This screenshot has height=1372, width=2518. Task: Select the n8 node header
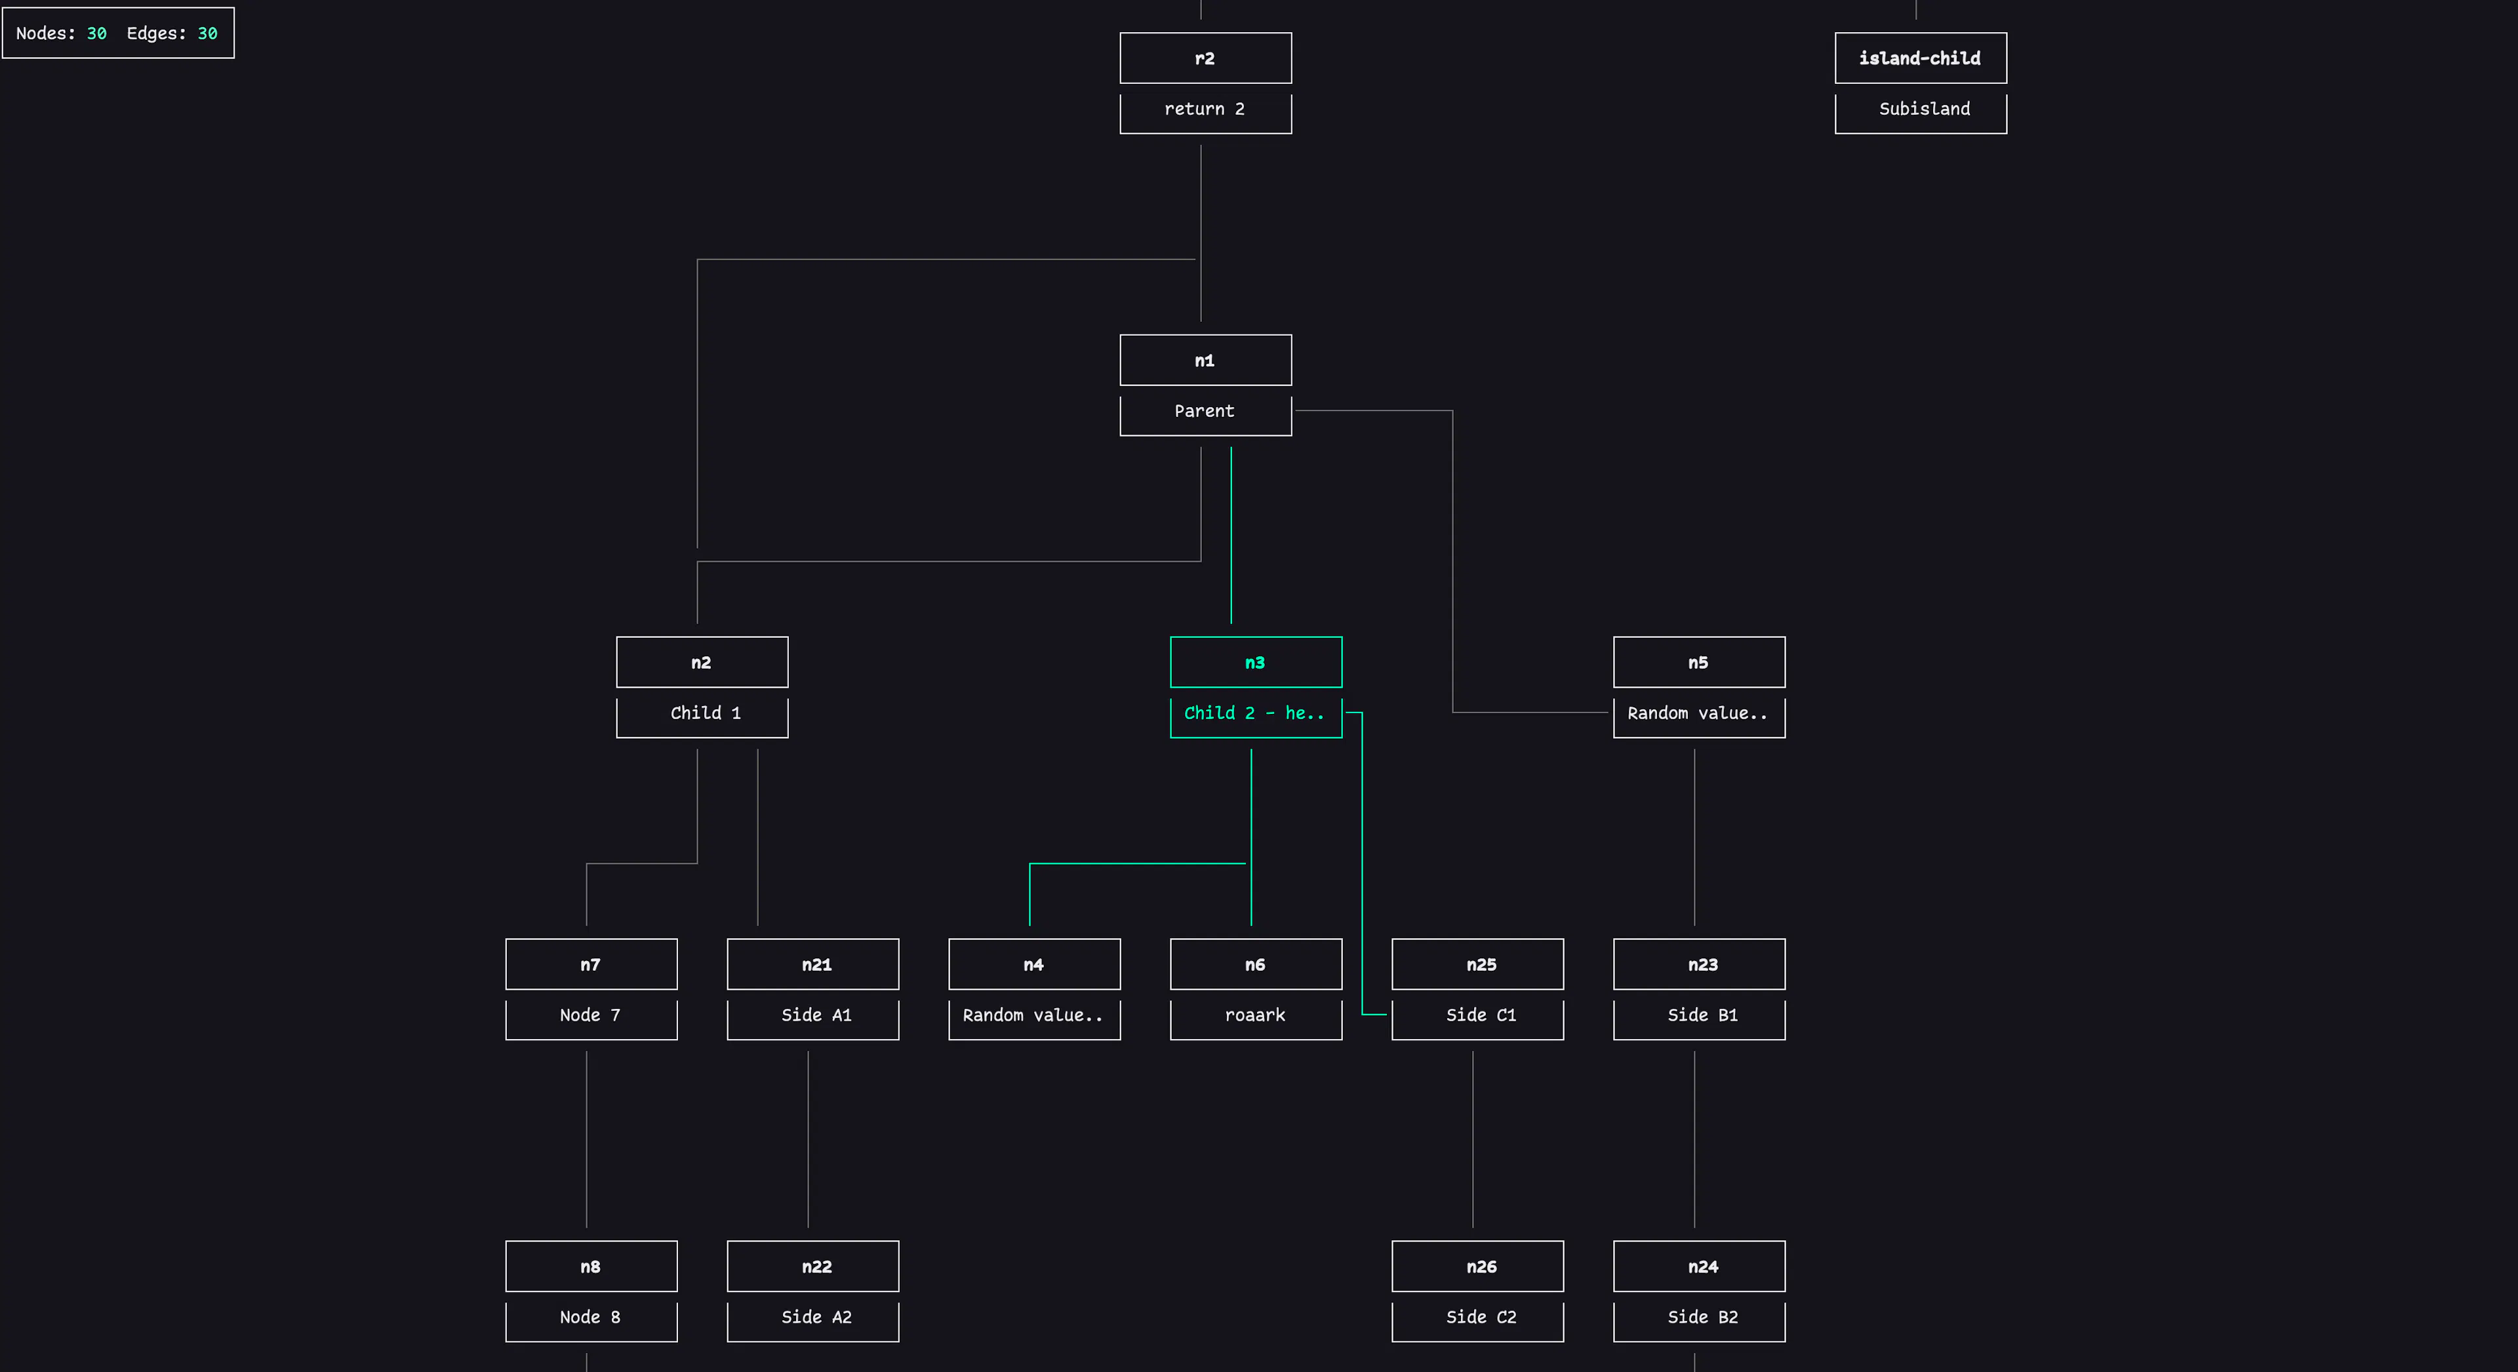[591, 1266]
